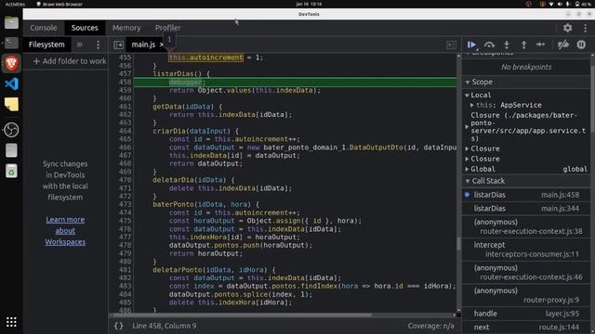Click the Step button in debugger toolbar
Screen dimensions: 595x334
pos(541,45)
